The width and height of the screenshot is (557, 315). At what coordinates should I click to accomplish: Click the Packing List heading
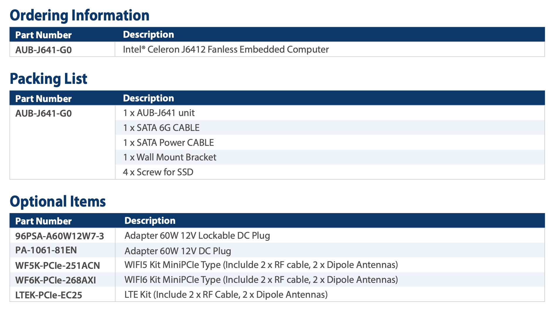[x=49, y=79]
